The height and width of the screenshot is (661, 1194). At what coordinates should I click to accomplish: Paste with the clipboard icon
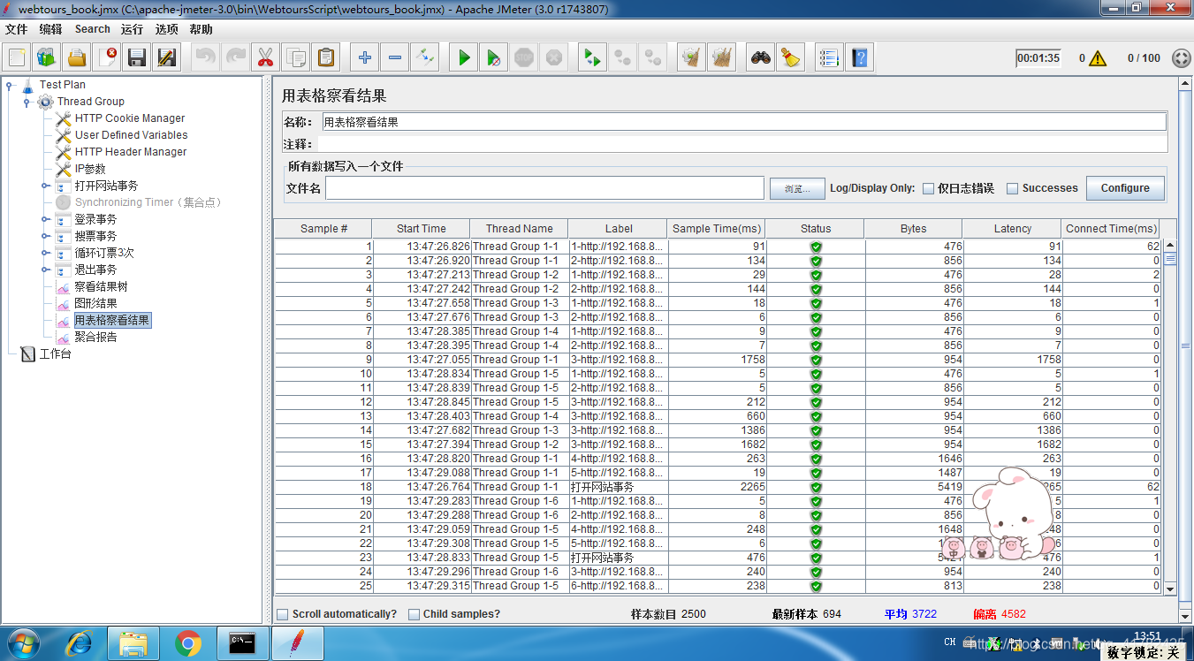click(x=325, y=58)
